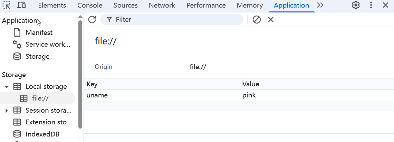394x142 pixels.
Task: Open Service workers in sidebar
Action: [x=41, y=45]
